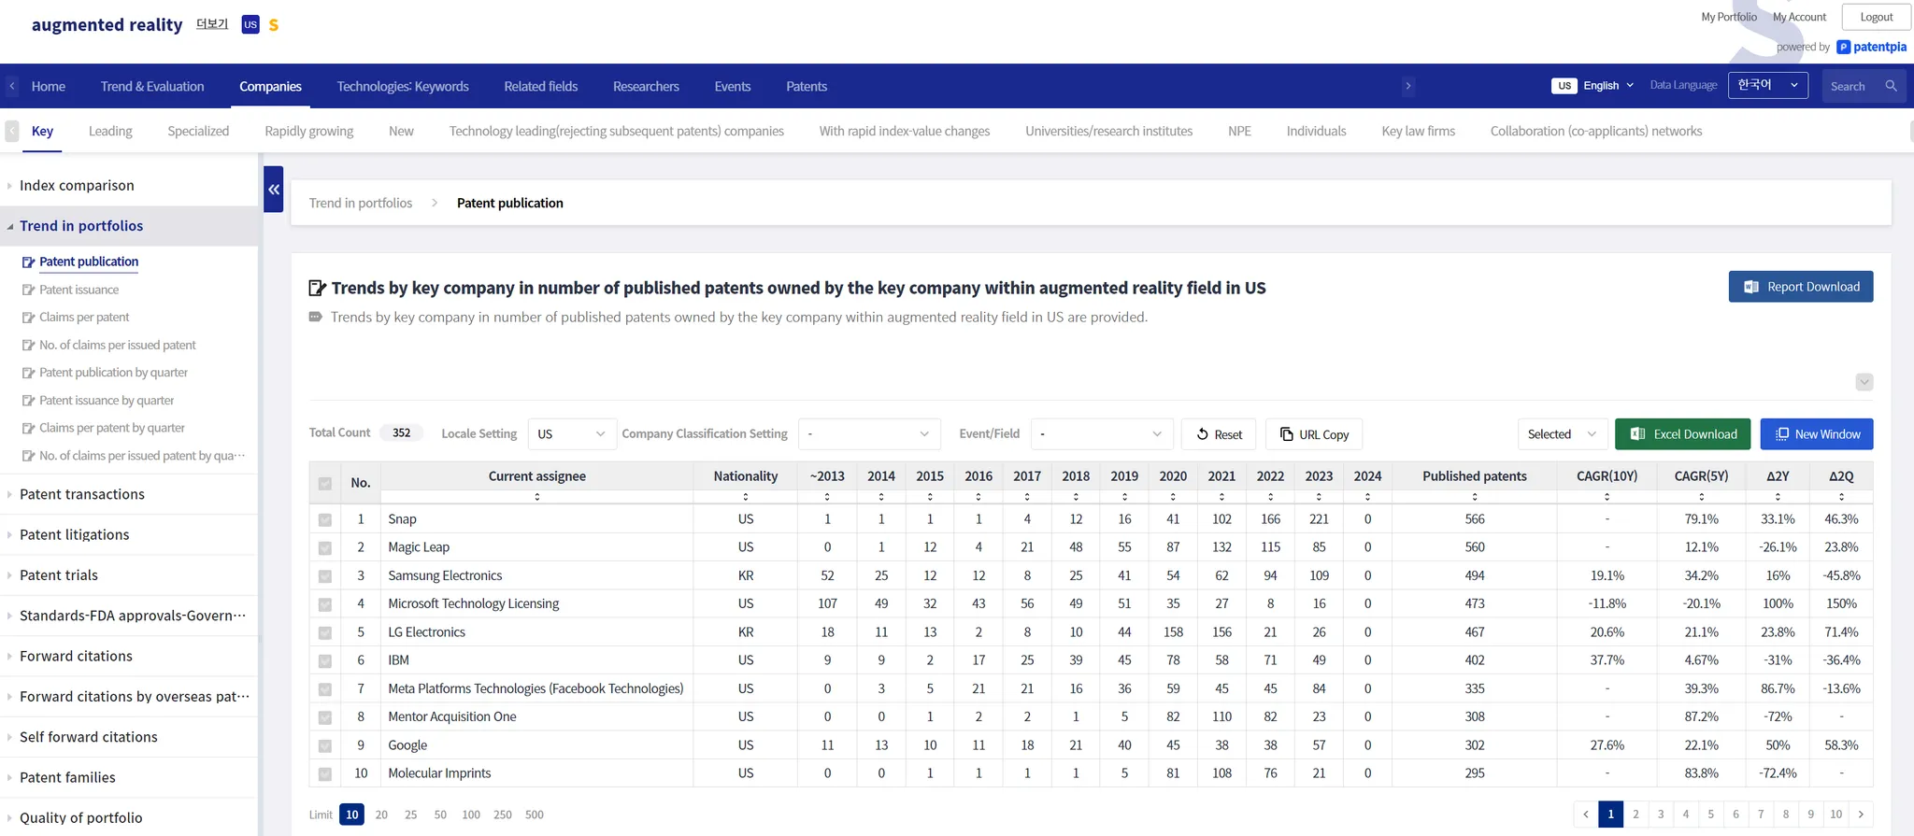Click the URL Copy button
This screenshot has height=836, width=1914.
tap(1313, 434)
